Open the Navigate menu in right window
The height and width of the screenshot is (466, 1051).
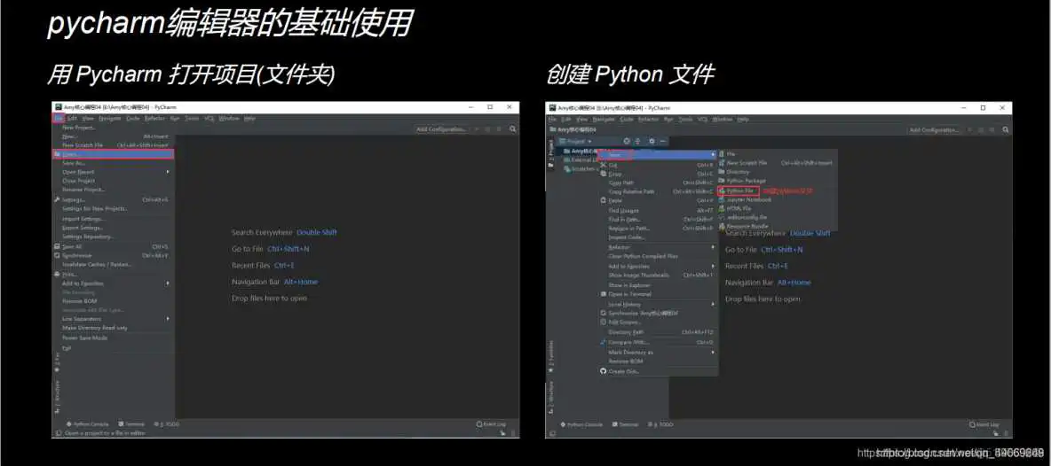pyautogui.click(x=604, y=119)
